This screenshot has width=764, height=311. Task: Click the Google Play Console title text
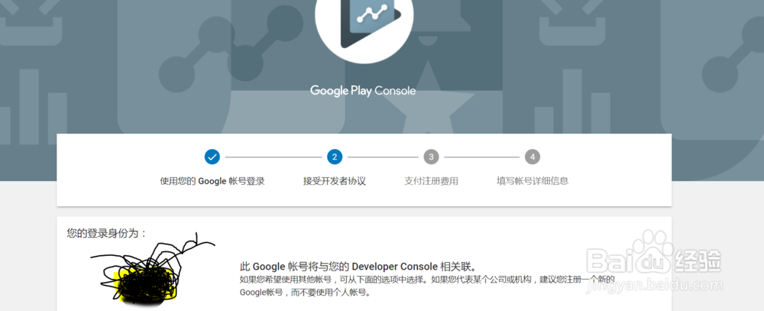(x=363, y=91)
